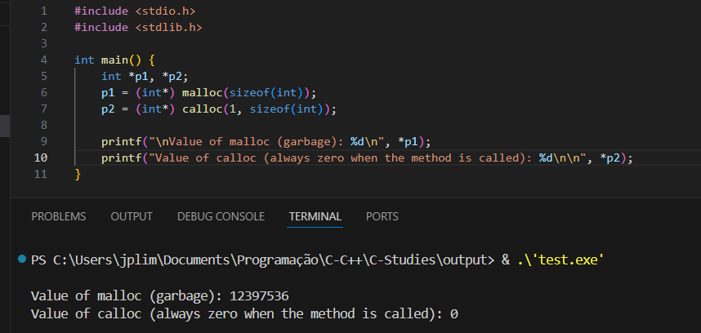The width and height of the screenshot is (701, 333).
Task: Click the calloc call on line 7
Action: (259, 109)
